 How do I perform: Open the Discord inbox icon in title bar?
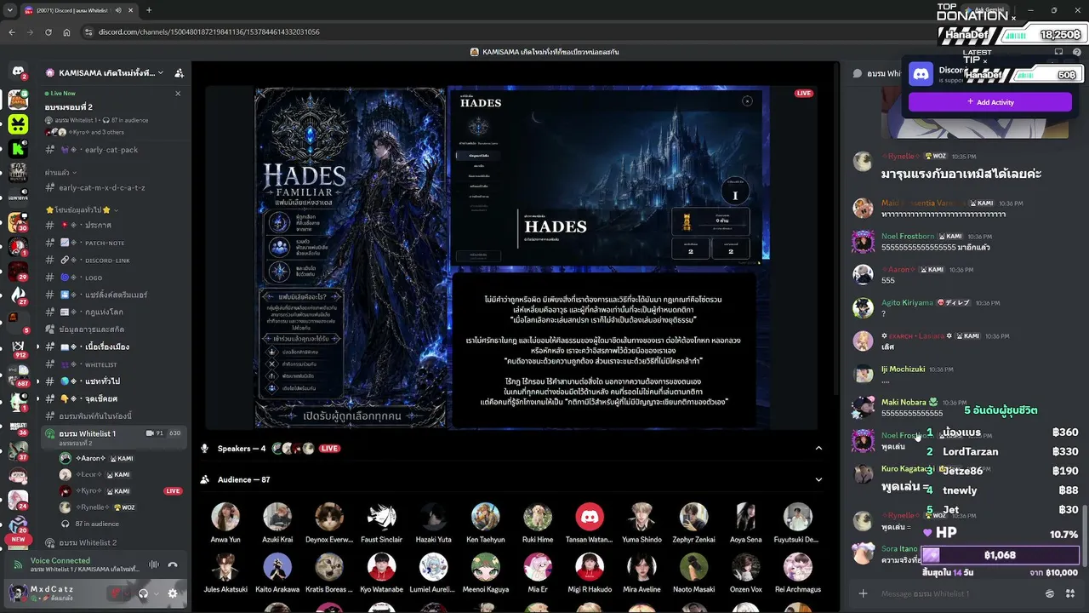click(1058, 52)
